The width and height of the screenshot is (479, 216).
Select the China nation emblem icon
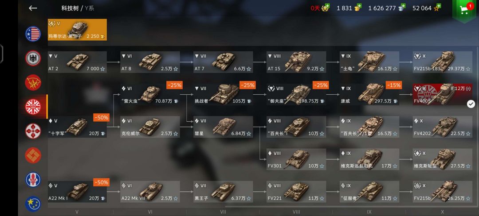pyautogui.click(x=33, y=155)
